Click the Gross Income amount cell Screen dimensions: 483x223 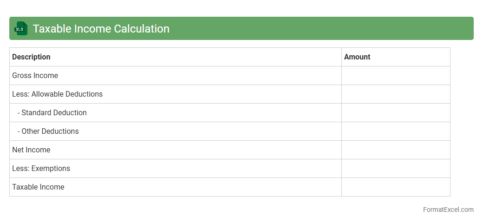(x=396, y=76)
